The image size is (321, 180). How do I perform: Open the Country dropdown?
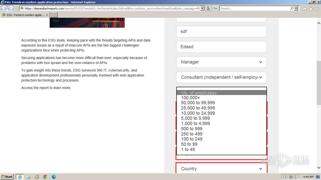click(221, 169)
